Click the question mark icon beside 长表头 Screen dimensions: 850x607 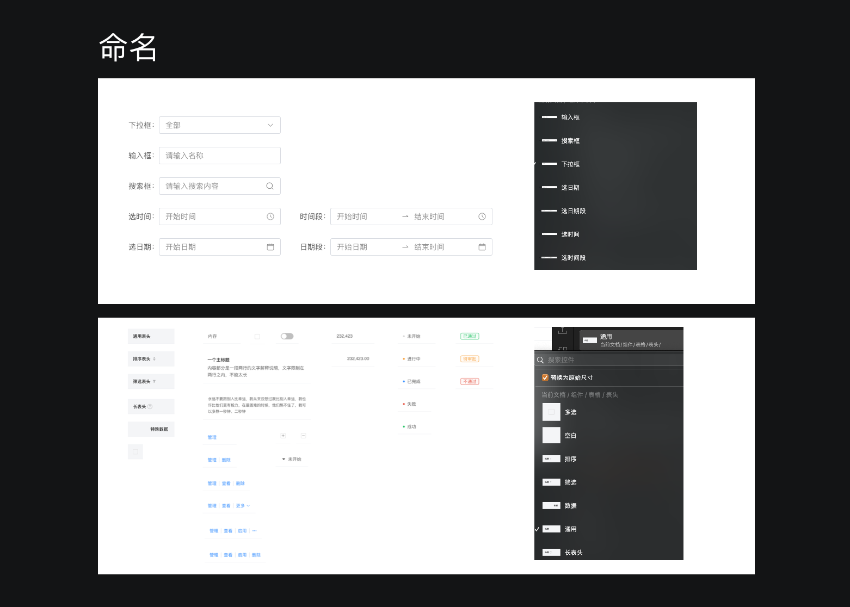pos(150,407)
